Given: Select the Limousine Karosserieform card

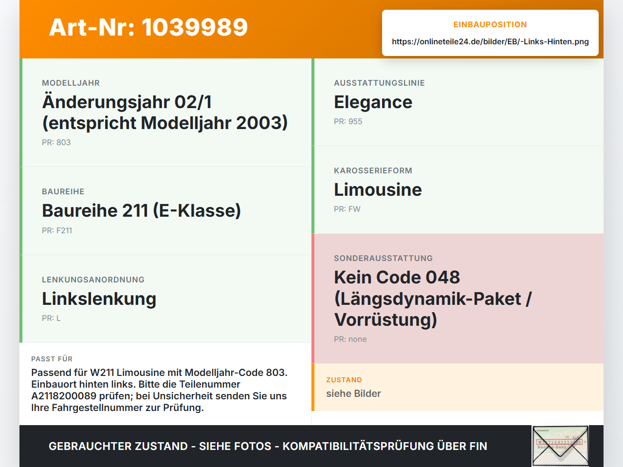Looking at the screenshot, I should click(x=458, y=190).
